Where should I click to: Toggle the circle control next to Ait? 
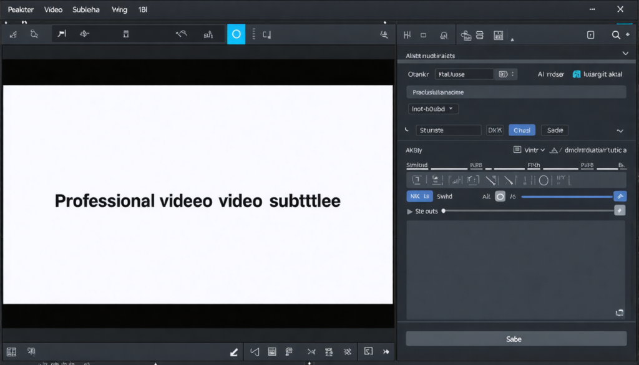pos(500,196)
